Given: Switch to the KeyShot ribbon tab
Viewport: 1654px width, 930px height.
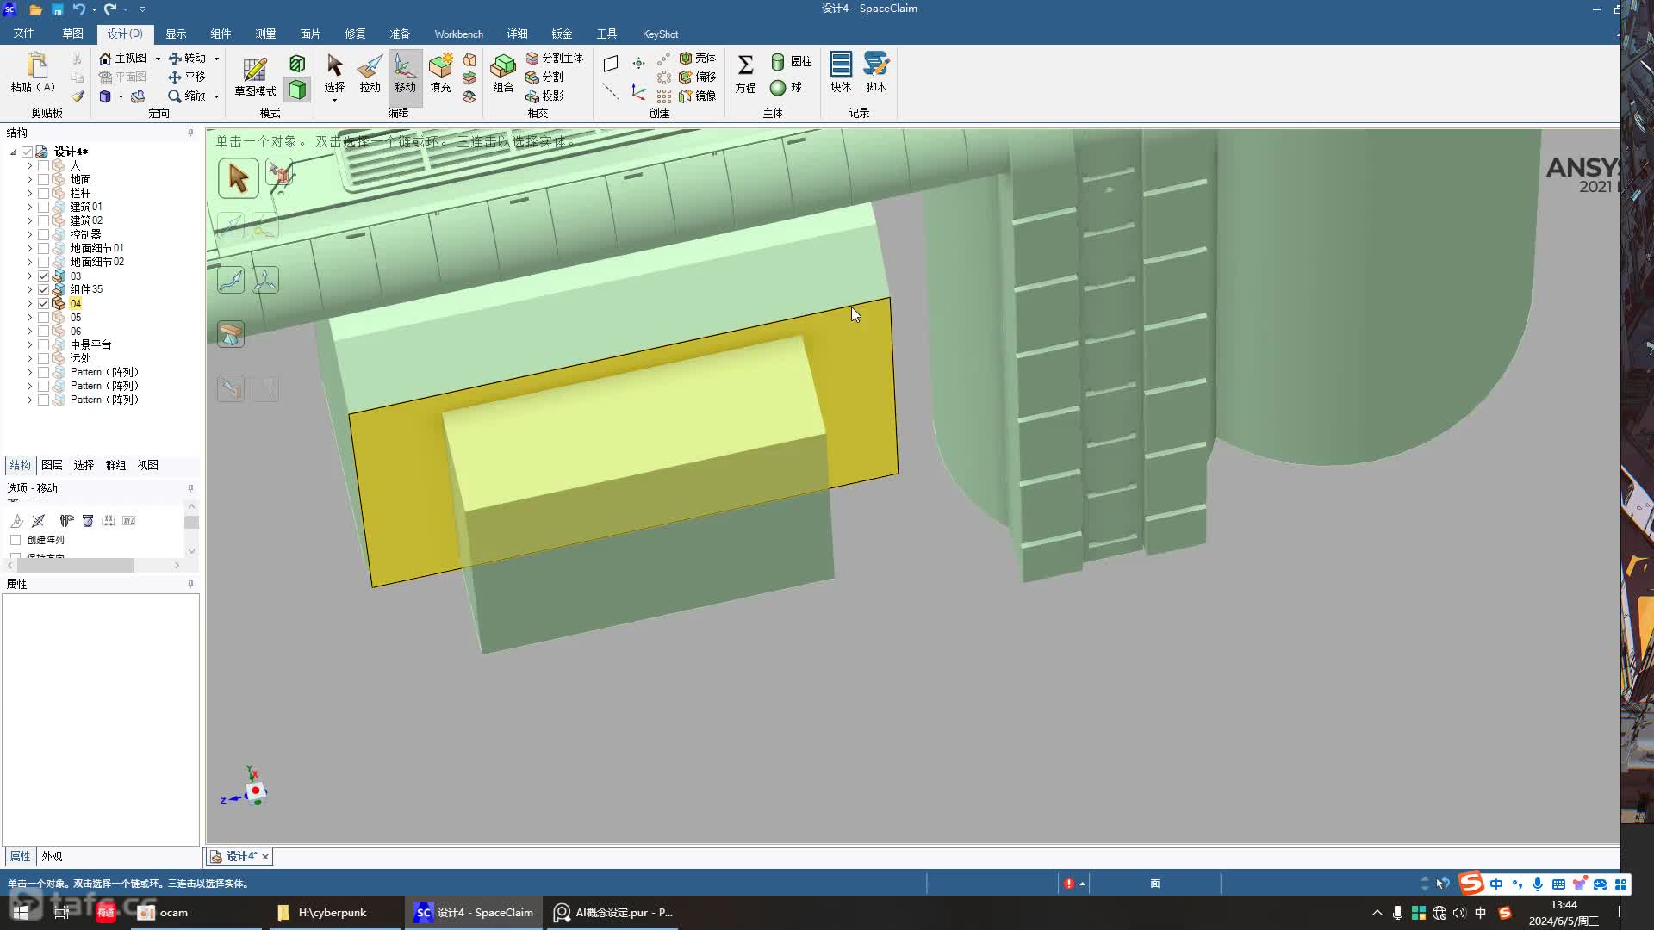Looking at the screenshot, I should [x=660, y=34].
